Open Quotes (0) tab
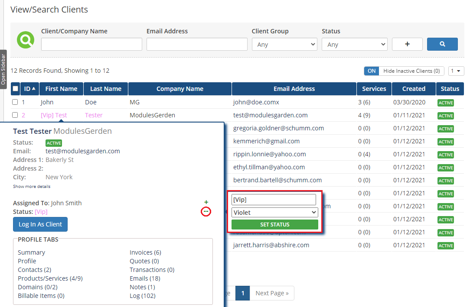Image resolution: width=470 pixels, height=307 pixels. pos(144,261)
